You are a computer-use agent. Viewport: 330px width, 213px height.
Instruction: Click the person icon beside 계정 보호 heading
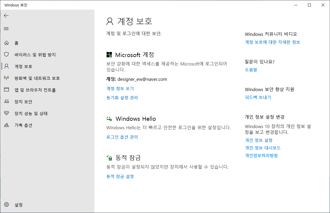pyautogui.click(x=110, y=21)
